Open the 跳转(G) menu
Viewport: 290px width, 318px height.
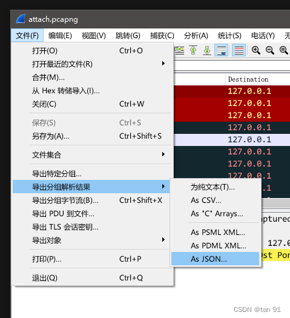(128, 36)
